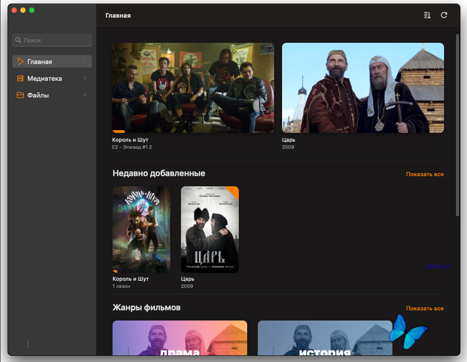Expand the Главная sidebar chevron
The image size is (467, 362).
(x=85, y=61)
